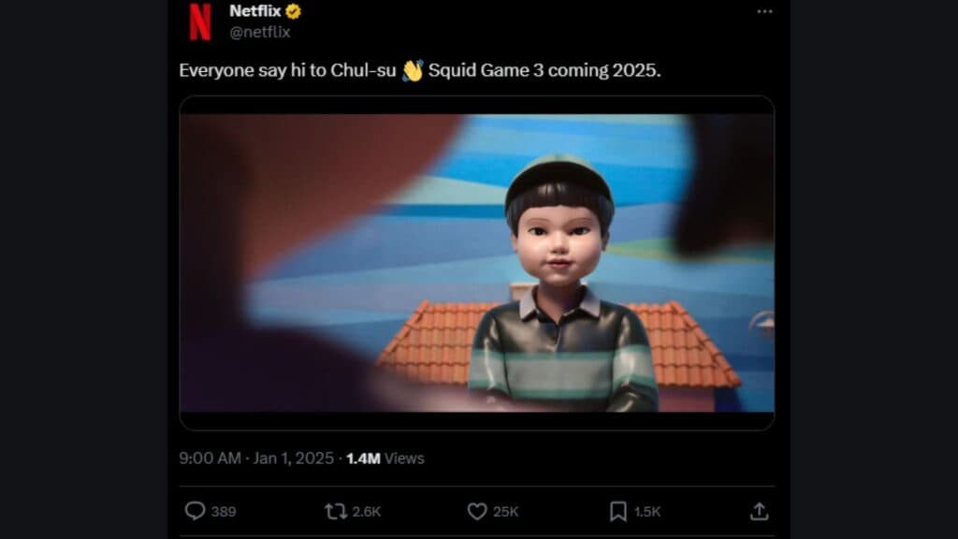
Task: Click the 1.4M Views counter
Action: tap(385, 459)
